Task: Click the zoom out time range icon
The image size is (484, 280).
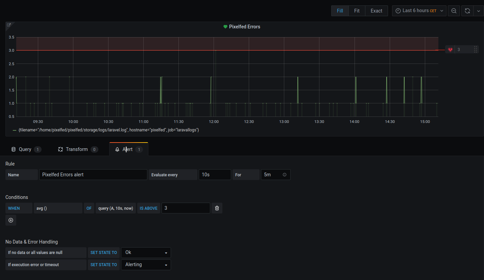Action: coord(454,11)
